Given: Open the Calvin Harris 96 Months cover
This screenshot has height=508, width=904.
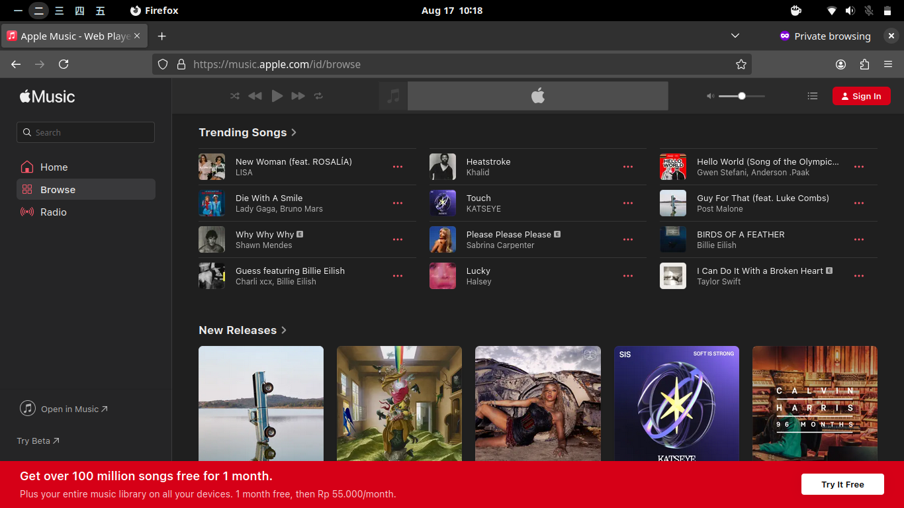Looking at the screenshot, I should 815,403.
